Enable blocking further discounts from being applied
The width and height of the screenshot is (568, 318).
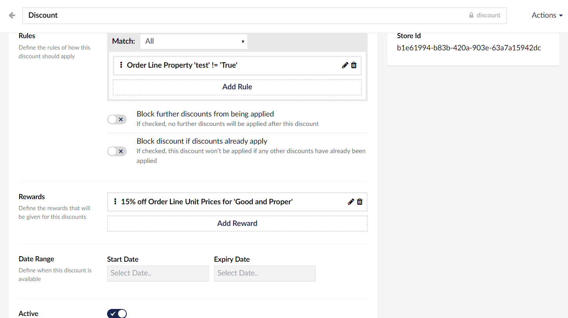[x=117, y=119]
